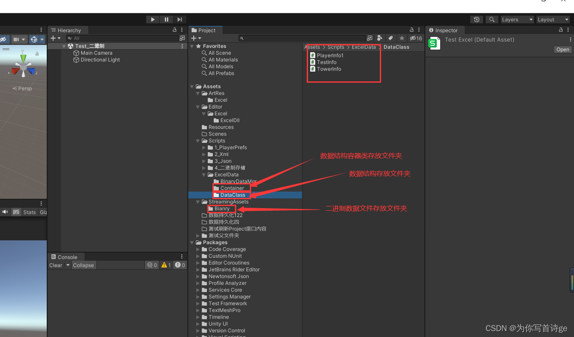Open the Layout dropdown

click(x=553, y=19)
